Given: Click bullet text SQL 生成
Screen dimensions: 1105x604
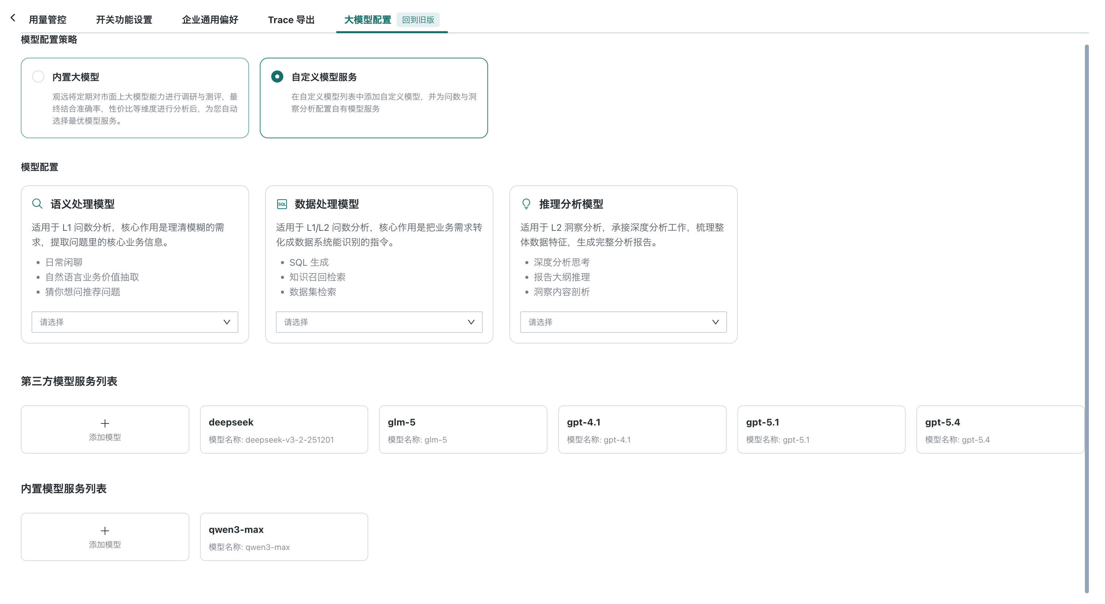Looking at the screenshot, I should 309,262.
